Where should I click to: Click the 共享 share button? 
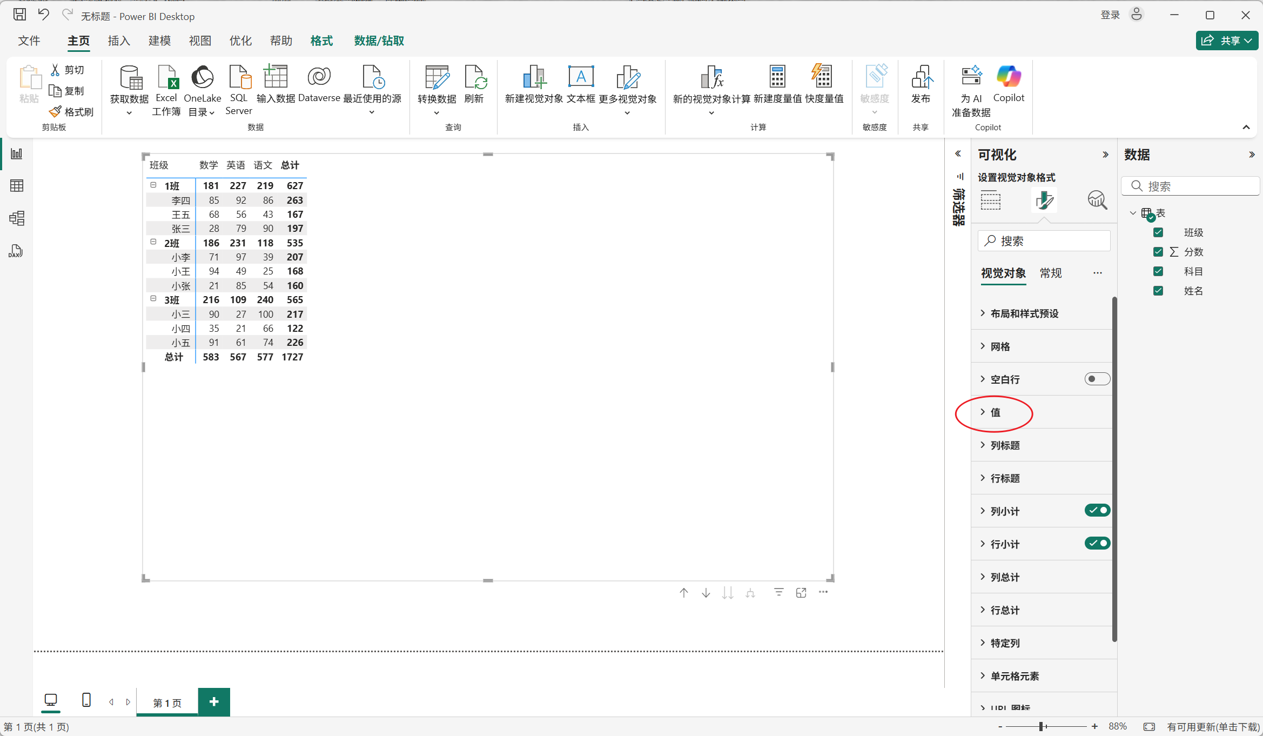[x=1226, y=41]
